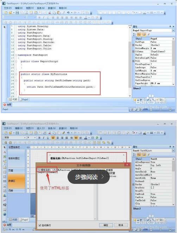Open the font size 9 dropdown
This screenshot has width=177, height=233.
[35, 138]
